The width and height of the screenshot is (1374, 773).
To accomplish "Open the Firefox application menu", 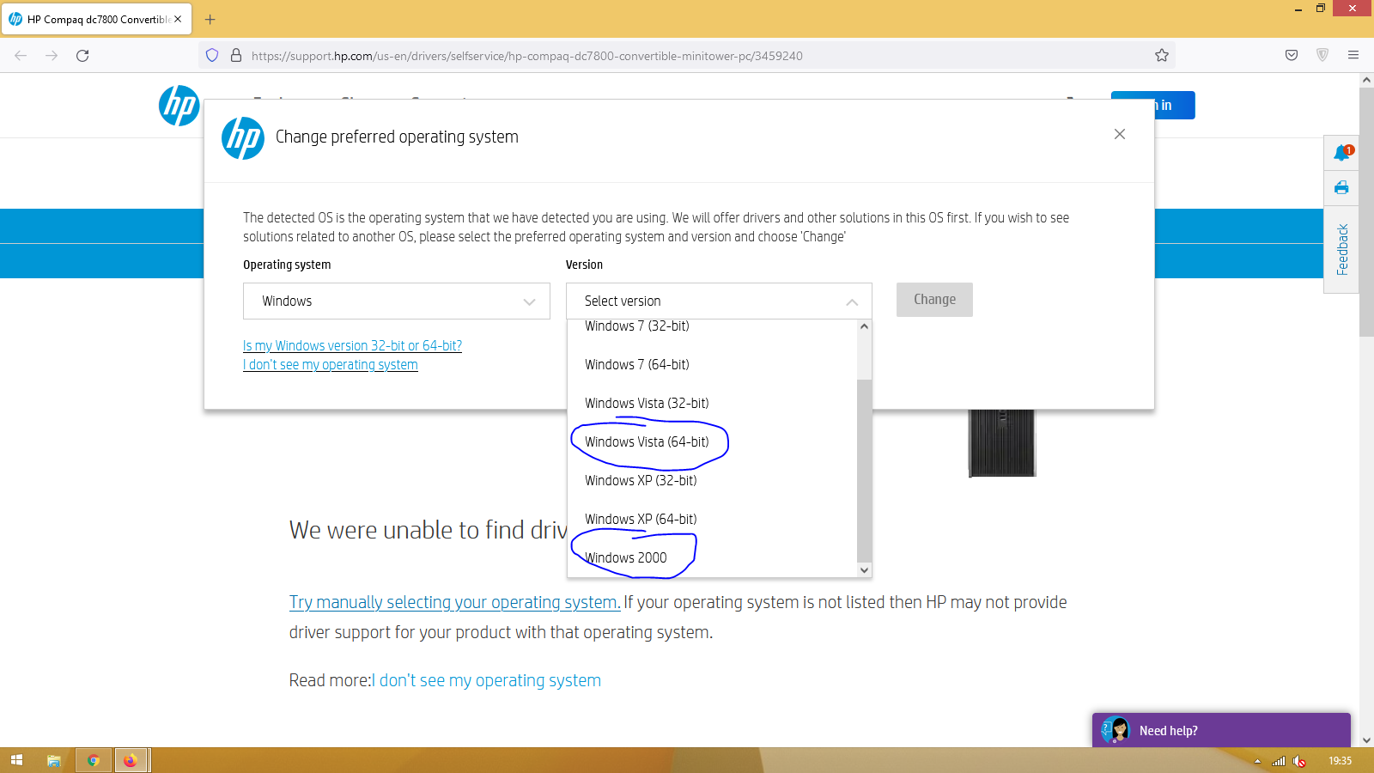I will tap(1353, 56).
